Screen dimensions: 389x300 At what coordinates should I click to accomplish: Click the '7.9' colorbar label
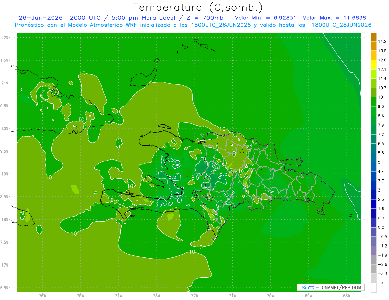tap(381, 125)
